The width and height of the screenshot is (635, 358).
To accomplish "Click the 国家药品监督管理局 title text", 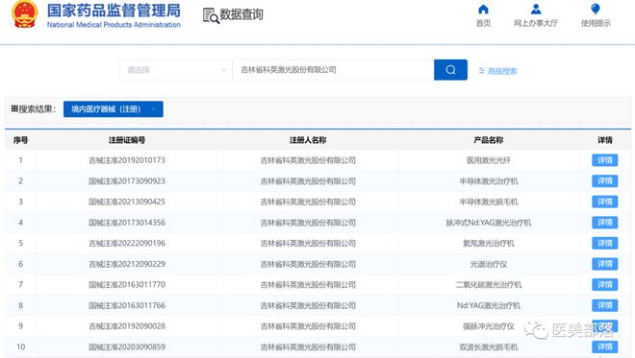I will [x=114, y=11].
